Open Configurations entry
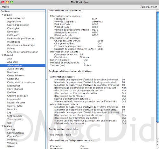This screenshot has height=149, width=159. pyautogui.click(x=16, y=133)
